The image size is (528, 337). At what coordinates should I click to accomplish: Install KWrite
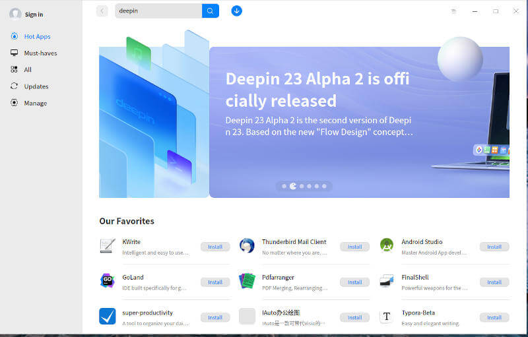click(x=215, y=247)
